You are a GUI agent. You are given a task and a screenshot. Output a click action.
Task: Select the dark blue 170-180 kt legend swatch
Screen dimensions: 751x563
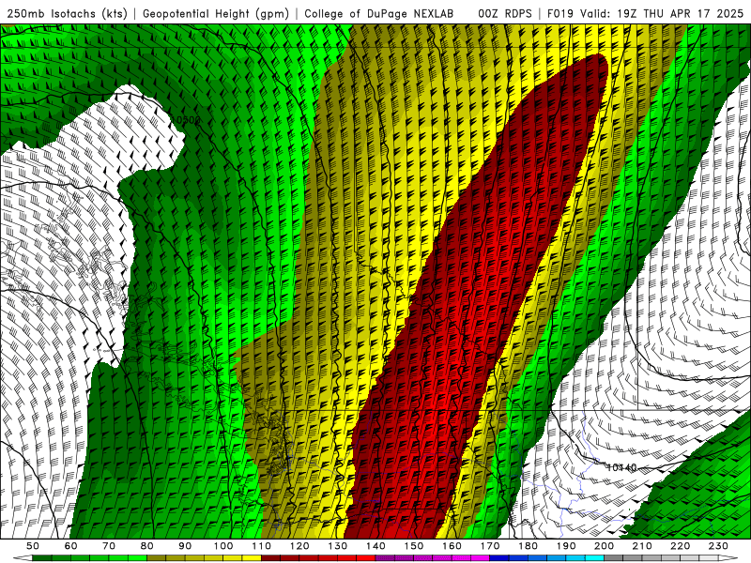pos(499,557)
